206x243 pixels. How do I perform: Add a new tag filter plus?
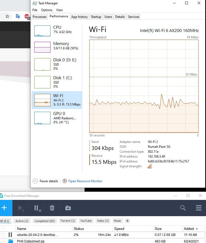coord(127,221)
